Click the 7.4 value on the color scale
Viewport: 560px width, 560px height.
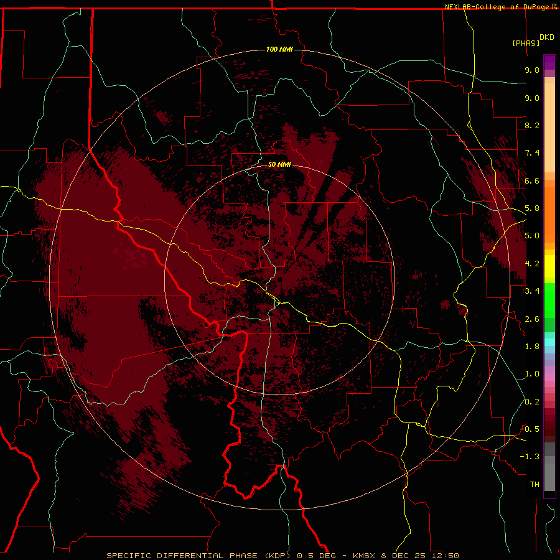click(532, 153)
